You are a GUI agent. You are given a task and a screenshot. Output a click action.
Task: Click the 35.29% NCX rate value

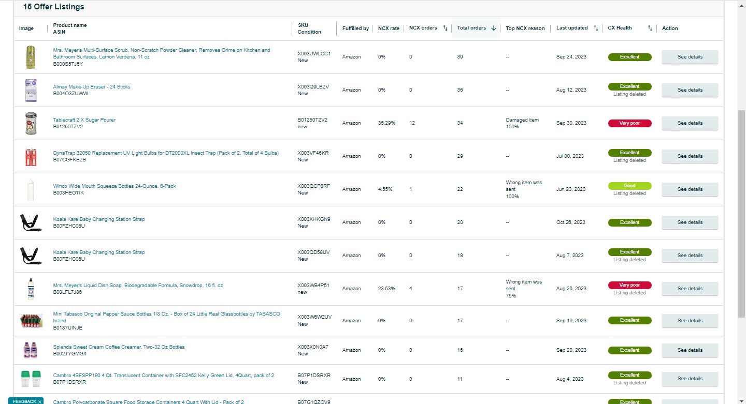pos(387,123)
